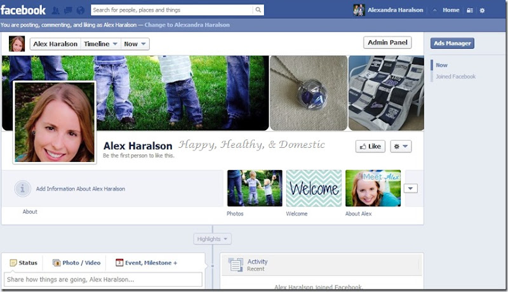508x292 pixels.
Task: Click small page avatar beside Alex Haralson
Action: [x=17, y=44]
